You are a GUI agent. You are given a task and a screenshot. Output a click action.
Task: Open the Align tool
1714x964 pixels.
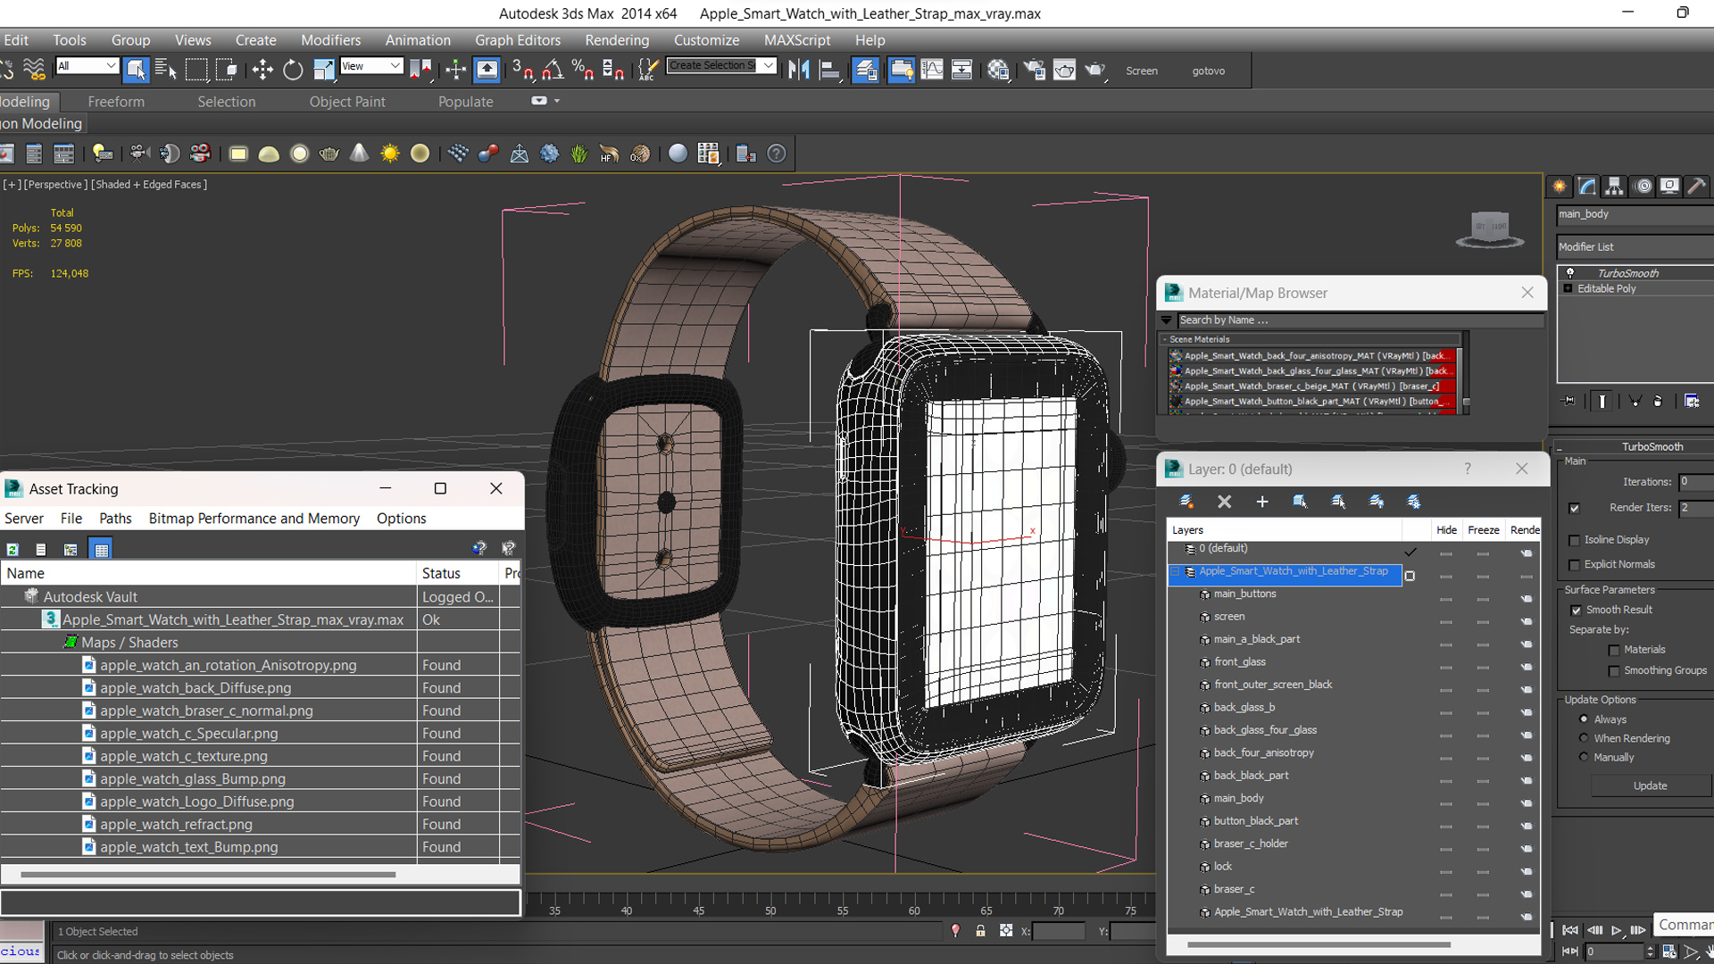(x=830, y=70)
